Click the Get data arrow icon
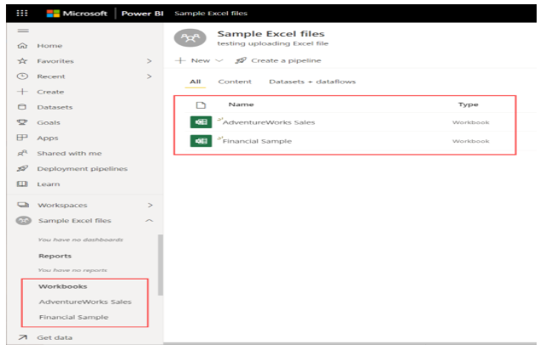 (x=23, y=337)
